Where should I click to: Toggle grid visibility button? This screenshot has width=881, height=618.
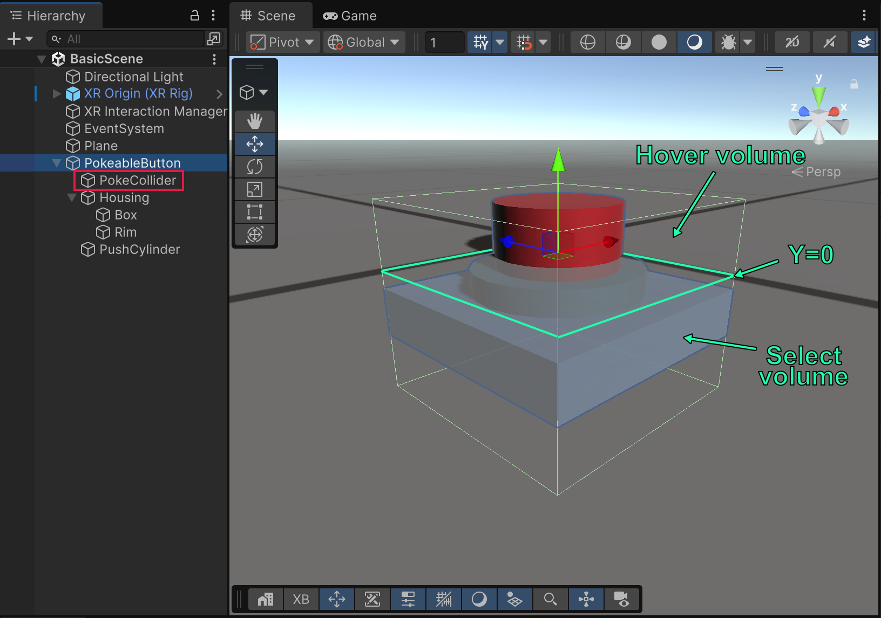pyautogui.click(x=480, y=42)
